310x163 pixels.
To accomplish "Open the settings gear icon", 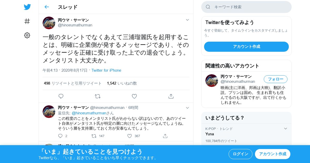I will click(x=27, y=35).
